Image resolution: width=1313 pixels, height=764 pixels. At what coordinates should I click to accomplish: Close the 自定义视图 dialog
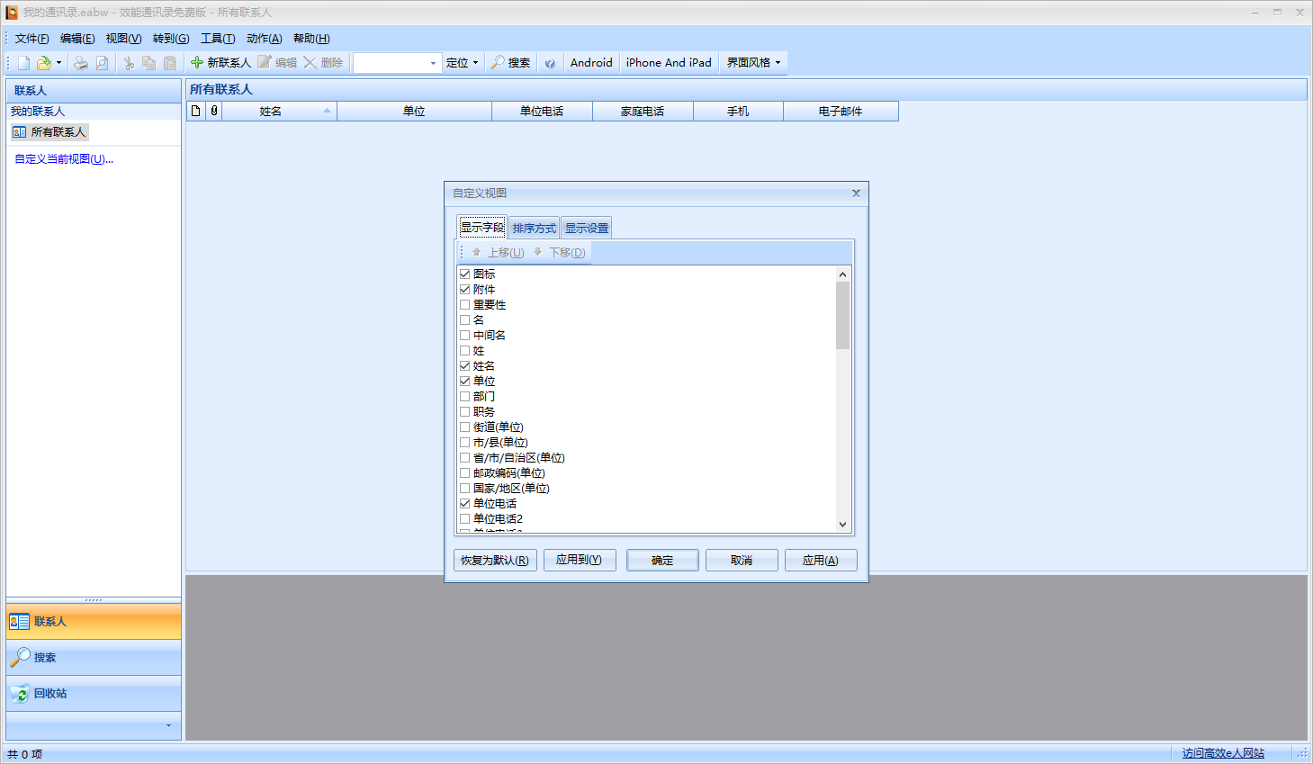point(856,193)
